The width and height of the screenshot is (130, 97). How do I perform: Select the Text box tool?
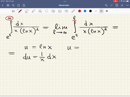66,11
